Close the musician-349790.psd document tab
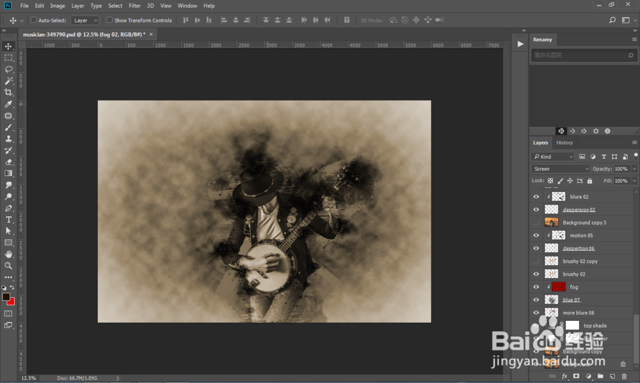640x383 pixels. [x=151, y=35]
